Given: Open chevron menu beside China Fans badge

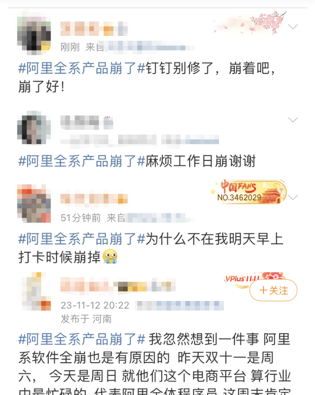Looking at the screenshot, I should tap(293, 198).
